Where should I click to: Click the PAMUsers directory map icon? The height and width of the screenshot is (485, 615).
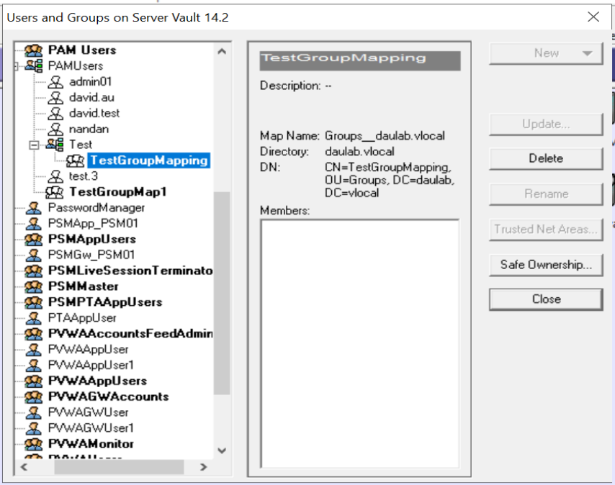pos(34,65)
